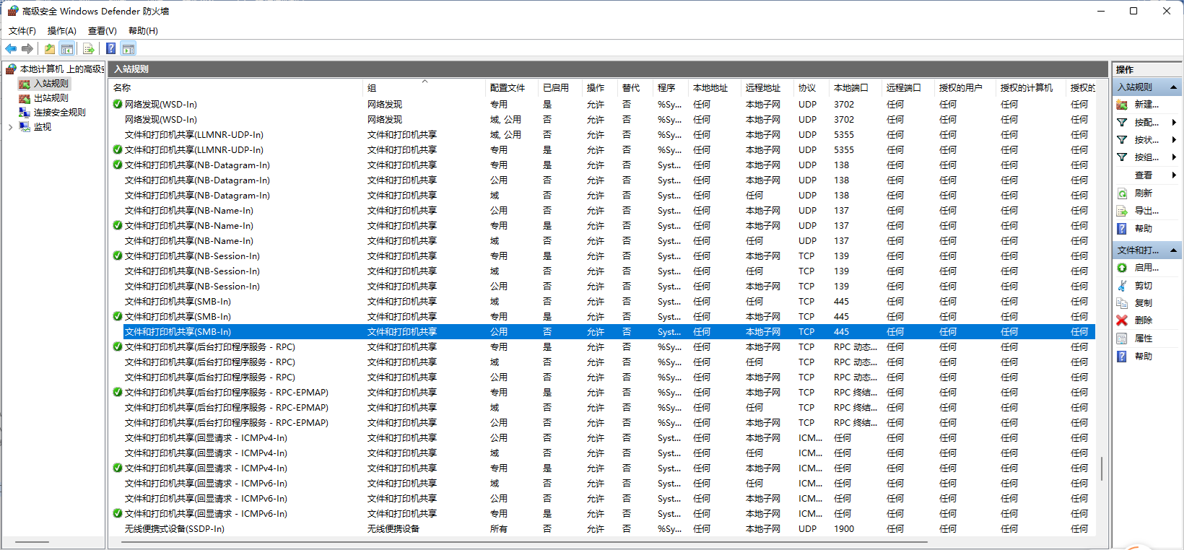The image size is (1184, 550).
Task: Click the 1900 local port cell
Action: (x=844, y=529)
